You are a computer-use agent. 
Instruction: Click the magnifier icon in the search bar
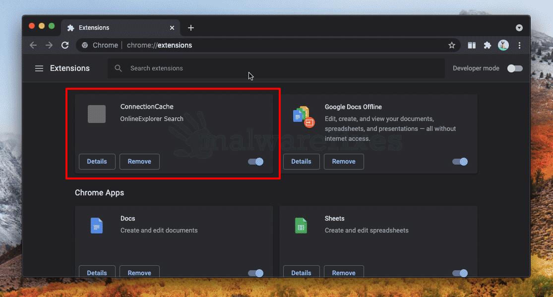[118, 68]
